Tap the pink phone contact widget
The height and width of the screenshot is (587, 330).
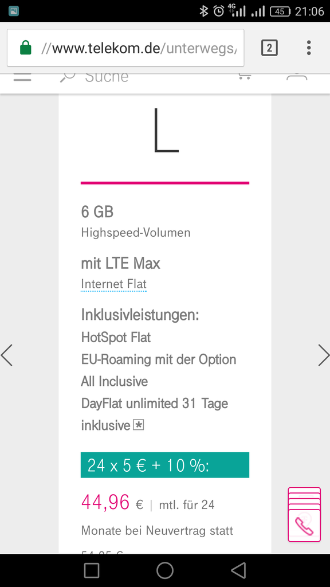304,514
